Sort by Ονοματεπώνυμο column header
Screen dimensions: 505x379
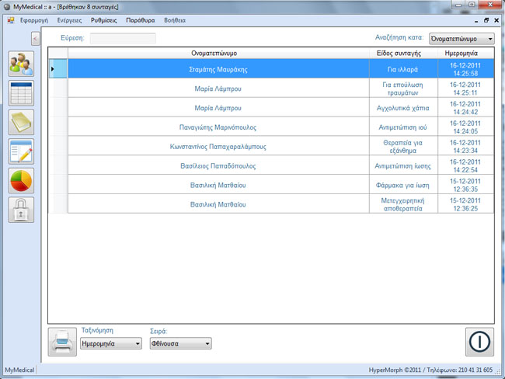pyautogui.click(x=214, y=53)
